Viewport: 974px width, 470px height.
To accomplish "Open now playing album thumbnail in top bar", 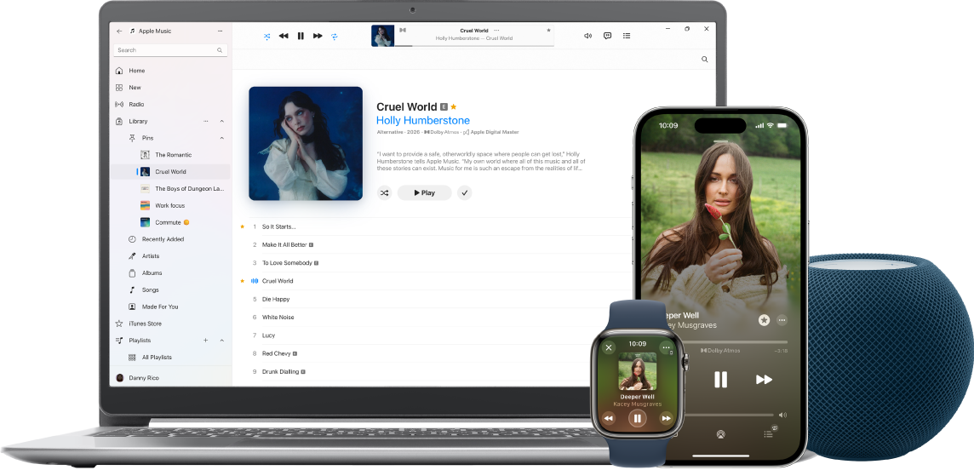I will 382,36.
